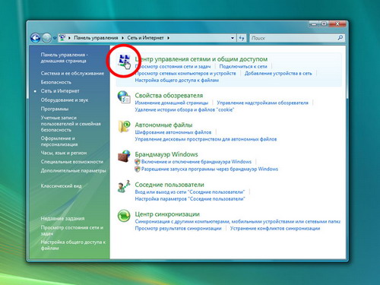Click Управление дисковым пространством для автономных файлов
The width and height of the screenshot is (380, 285).
tap(206, 139)
